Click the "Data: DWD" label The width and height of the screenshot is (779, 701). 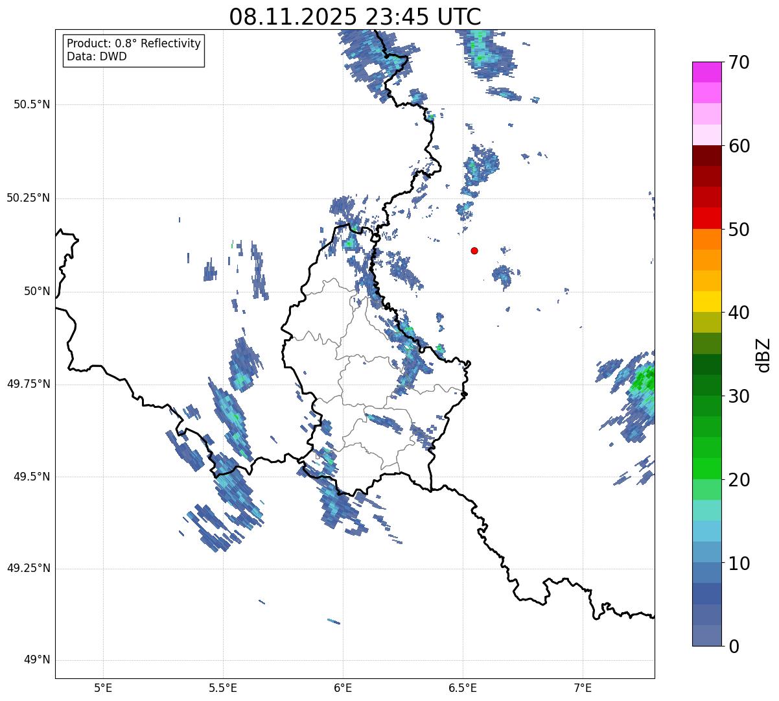coord(97,56)
